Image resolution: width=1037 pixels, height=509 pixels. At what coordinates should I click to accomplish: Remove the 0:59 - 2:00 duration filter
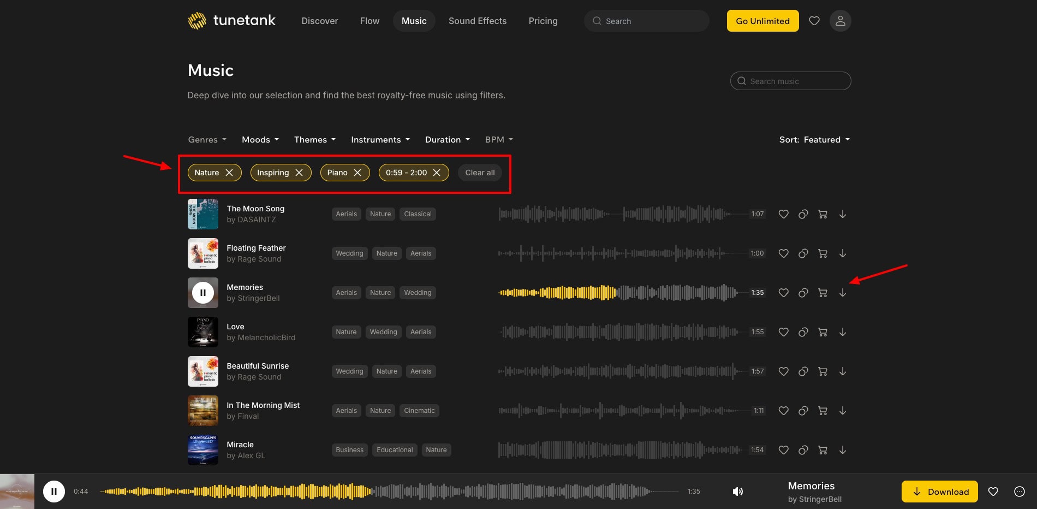coord(437,173)
